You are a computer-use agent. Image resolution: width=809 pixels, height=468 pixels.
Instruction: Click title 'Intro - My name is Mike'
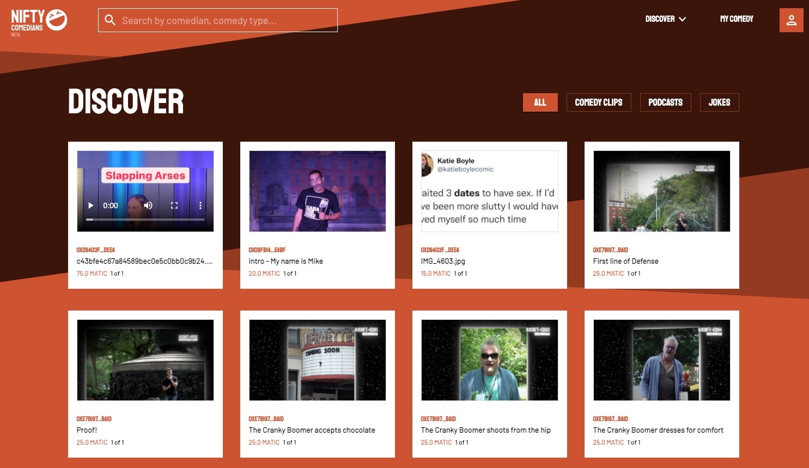[286, 262]
